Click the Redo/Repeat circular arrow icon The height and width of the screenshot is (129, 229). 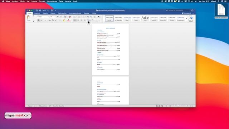[x=48, y=10]
